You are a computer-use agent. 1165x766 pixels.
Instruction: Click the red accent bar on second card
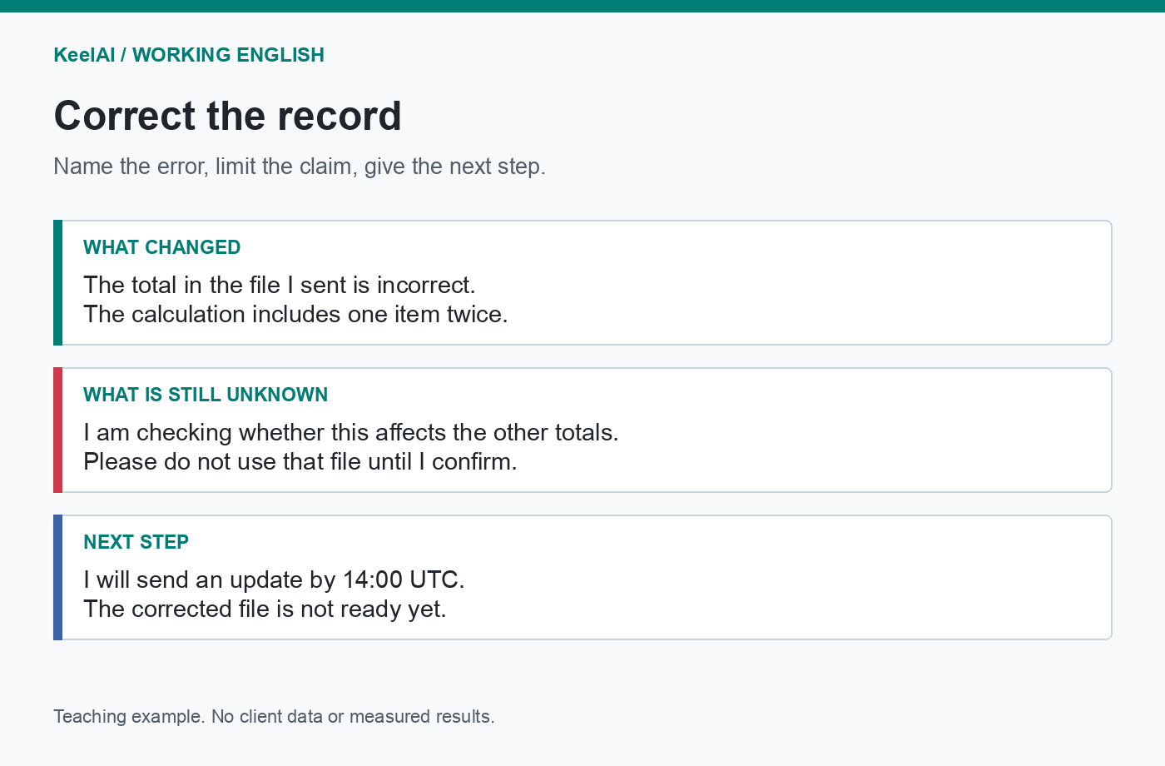tap(57, 430)
